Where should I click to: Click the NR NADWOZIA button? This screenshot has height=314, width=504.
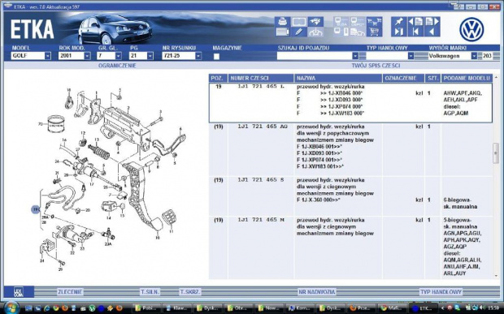click(x=316, y=292)
